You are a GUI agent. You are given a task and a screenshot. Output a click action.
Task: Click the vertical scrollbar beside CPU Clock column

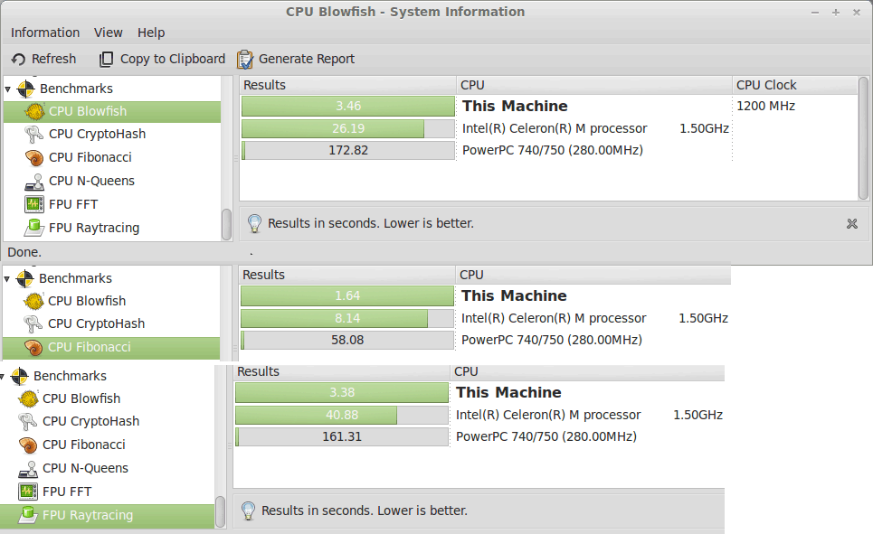tap(864, 138)
